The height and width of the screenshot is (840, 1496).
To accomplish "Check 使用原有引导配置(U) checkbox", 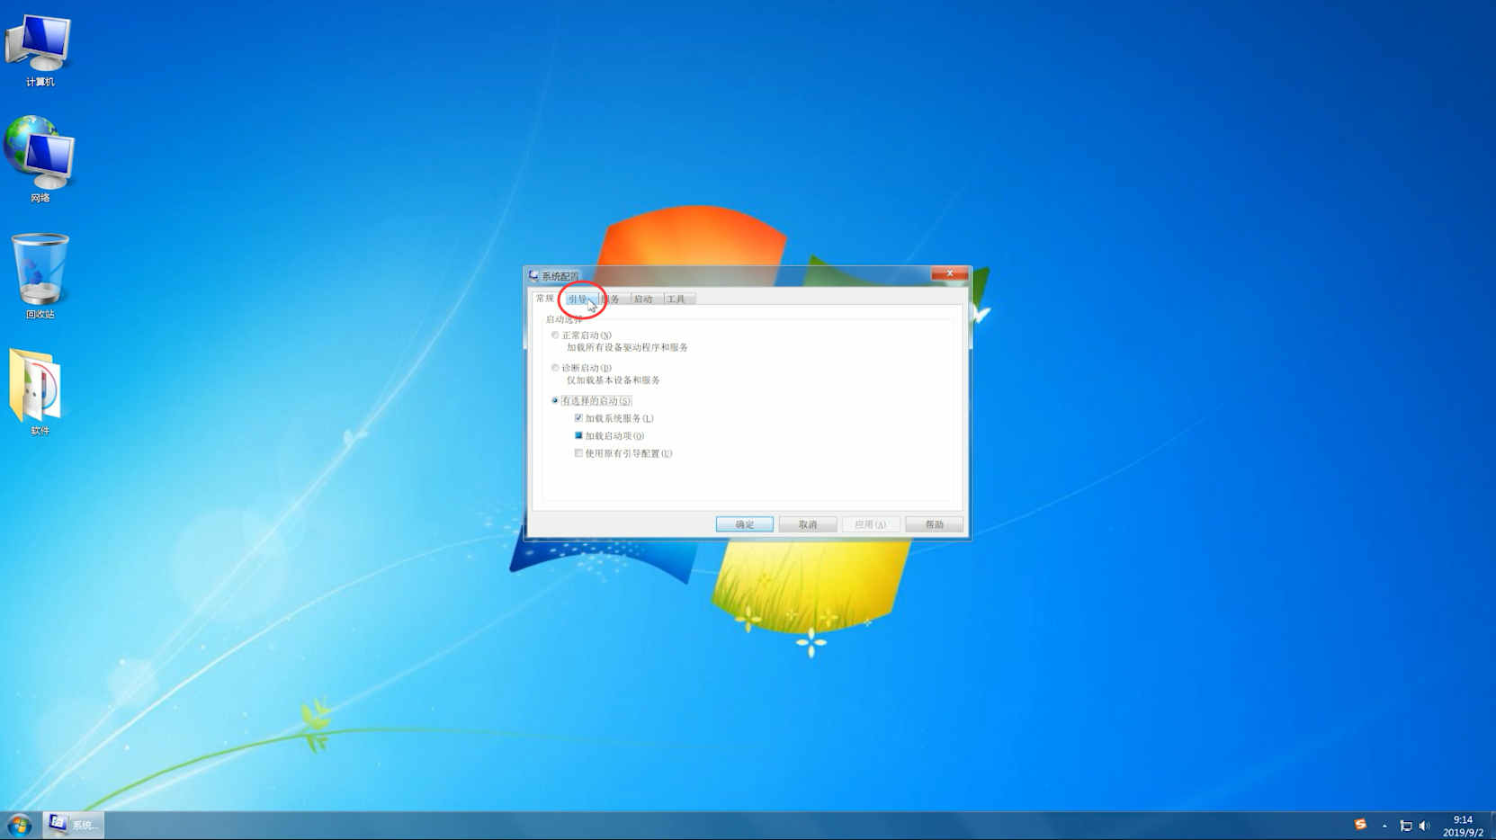I will click(x=578, y=453).
